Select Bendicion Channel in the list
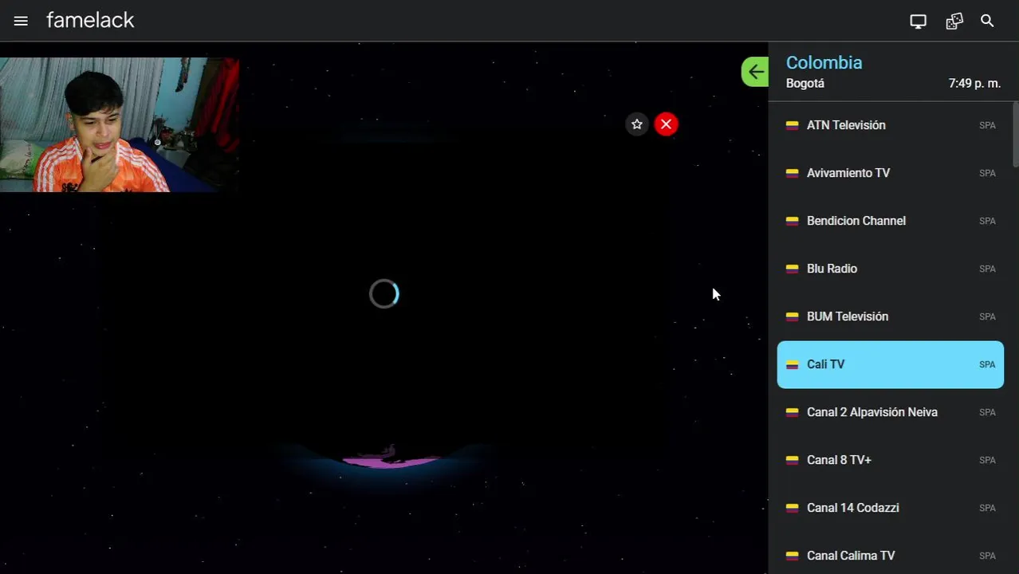Viewport: 1019px width, 574px height. coord(891,221)
